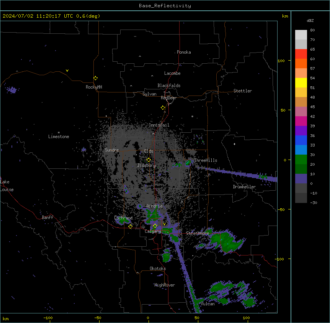Click the yellow marker south of Cochrane
The image size is (330, 323).
131,226
